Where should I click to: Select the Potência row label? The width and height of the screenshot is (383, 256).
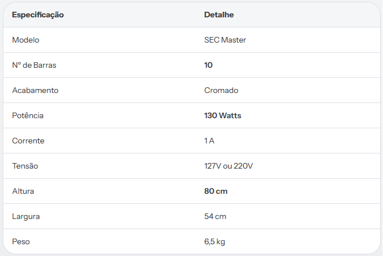point(28,115)
